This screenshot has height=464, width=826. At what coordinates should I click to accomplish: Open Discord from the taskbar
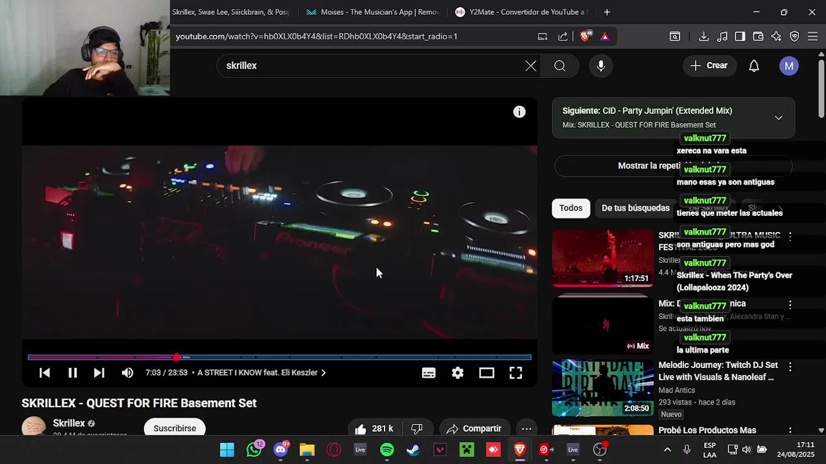click(x=281, y=450)
